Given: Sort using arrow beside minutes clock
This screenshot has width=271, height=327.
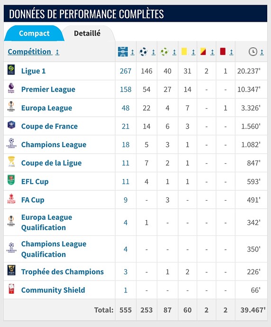Looking at the screenshot, I should tap(262, 52).
